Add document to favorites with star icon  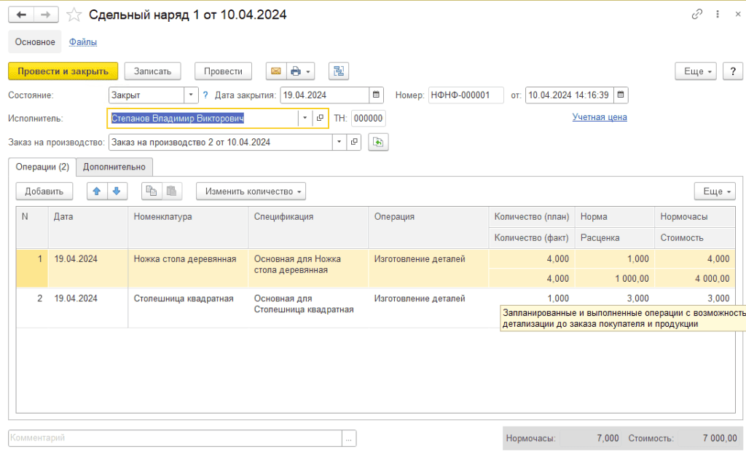click(74, 15)
